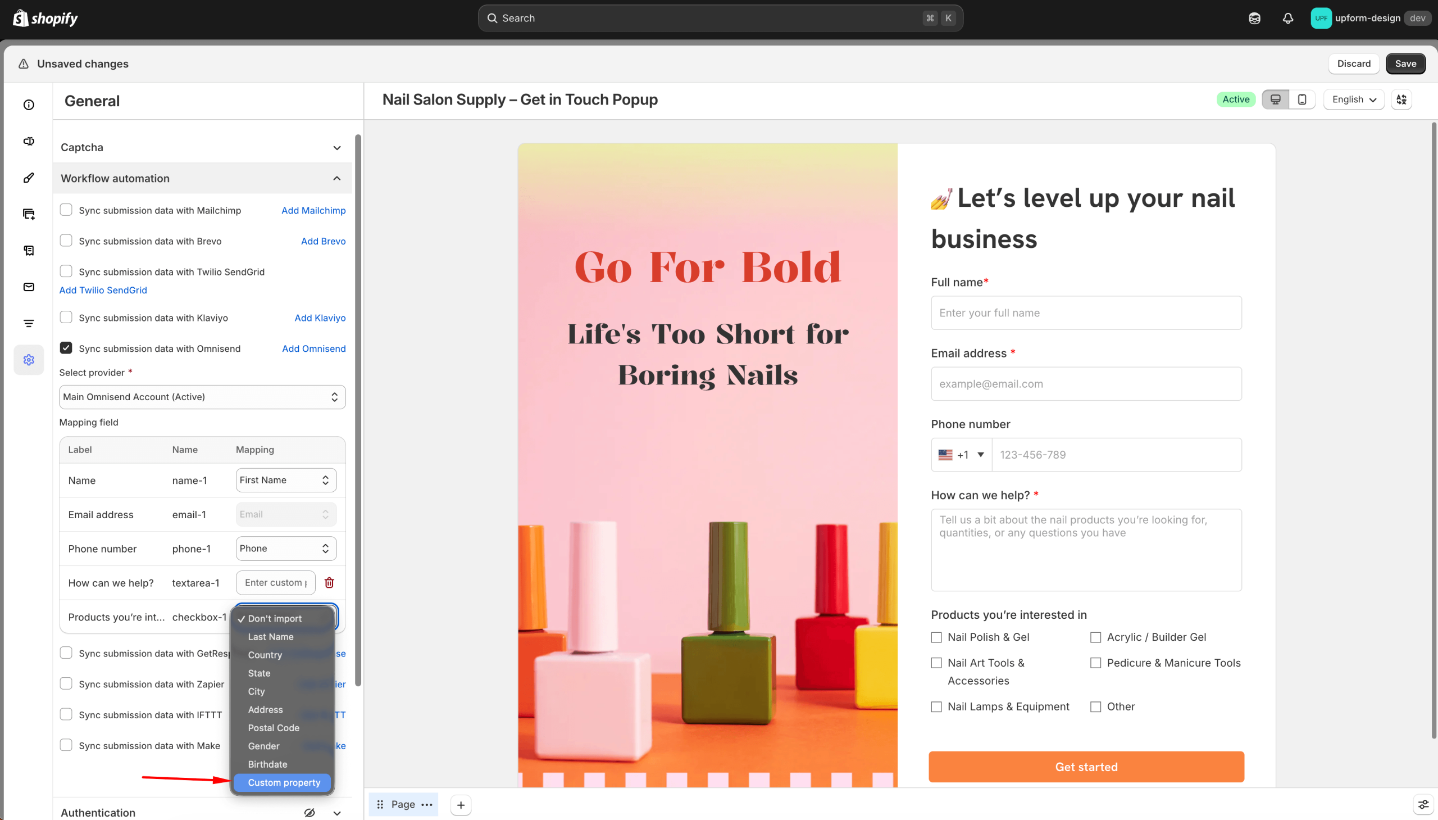Tick the Nail Polish & Gel checkbox
Screen dimensions: 1438x820
click(x=936, y=637)
